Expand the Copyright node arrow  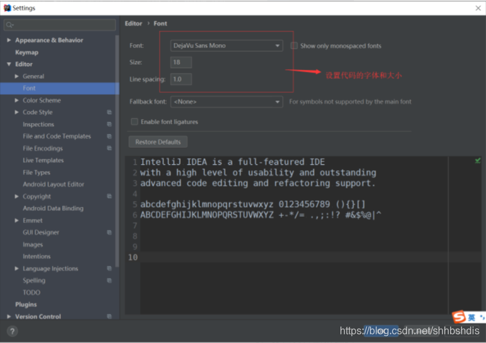17,196
